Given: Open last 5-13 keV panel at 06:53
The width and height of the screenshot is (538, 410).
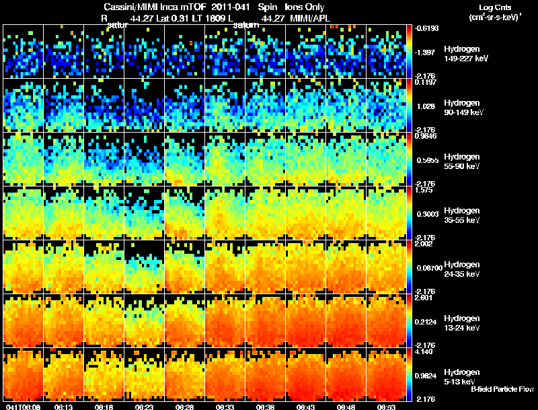Looking at the screenshot, I should coord(386,374).
